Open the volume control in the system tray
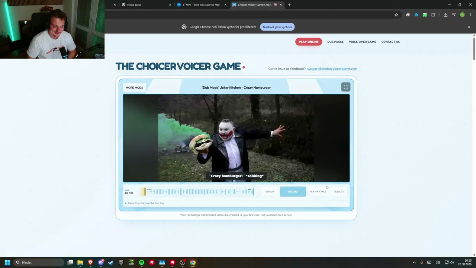Viewport: 476px width, 268px height. click(x=452, y=262)
